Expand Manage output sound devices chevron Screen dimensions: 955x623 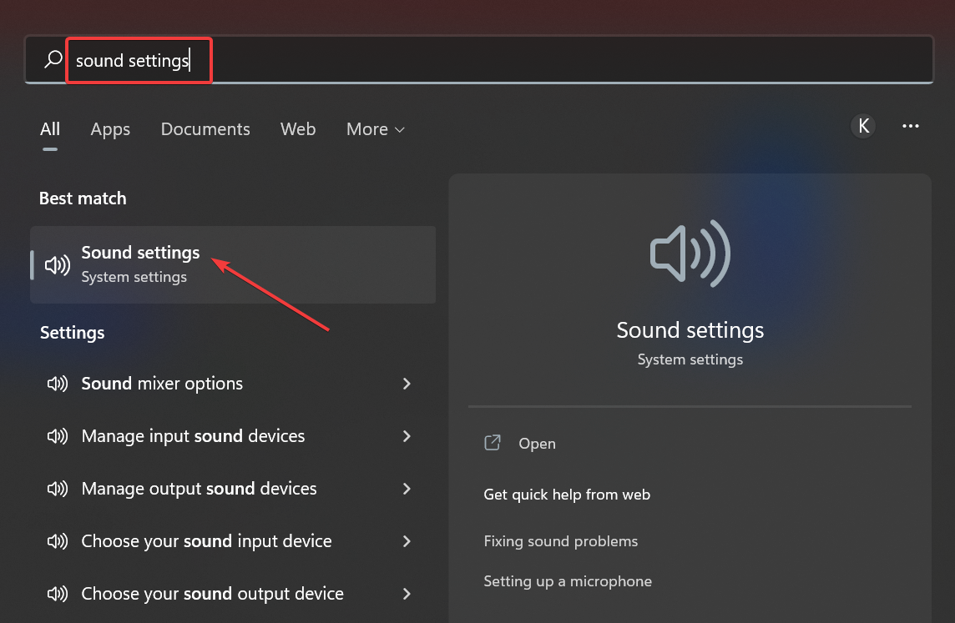pos(407,489)
